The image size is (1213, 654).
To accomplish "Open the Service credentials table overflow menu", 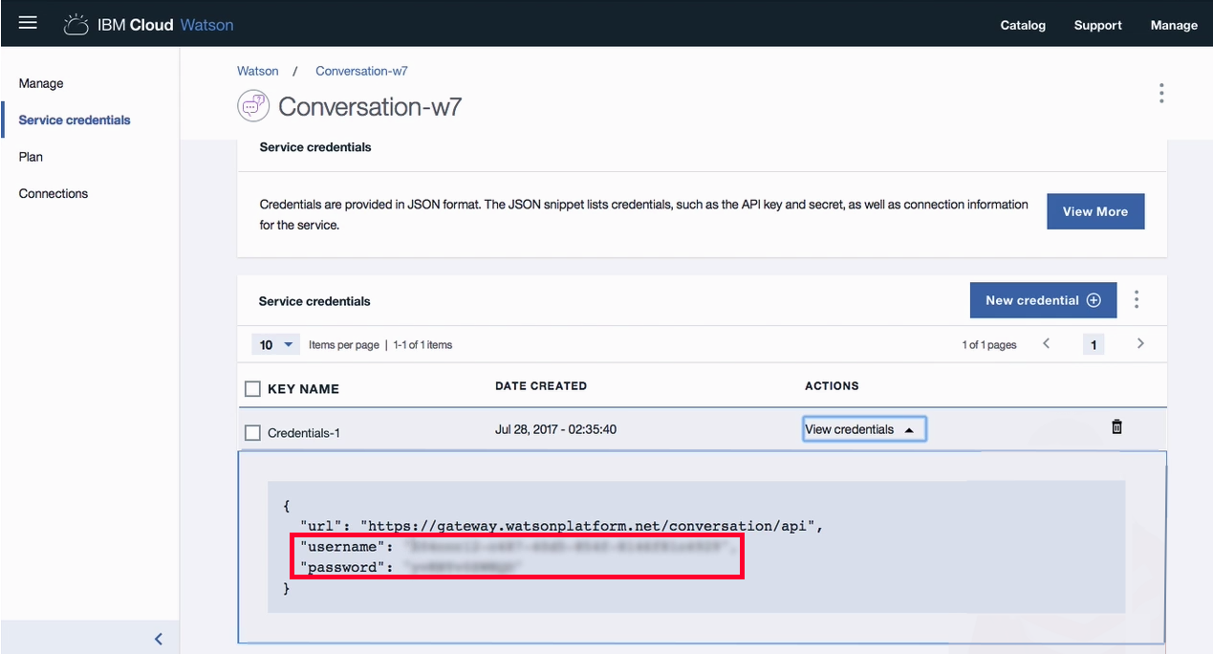I will (1137, 299).
